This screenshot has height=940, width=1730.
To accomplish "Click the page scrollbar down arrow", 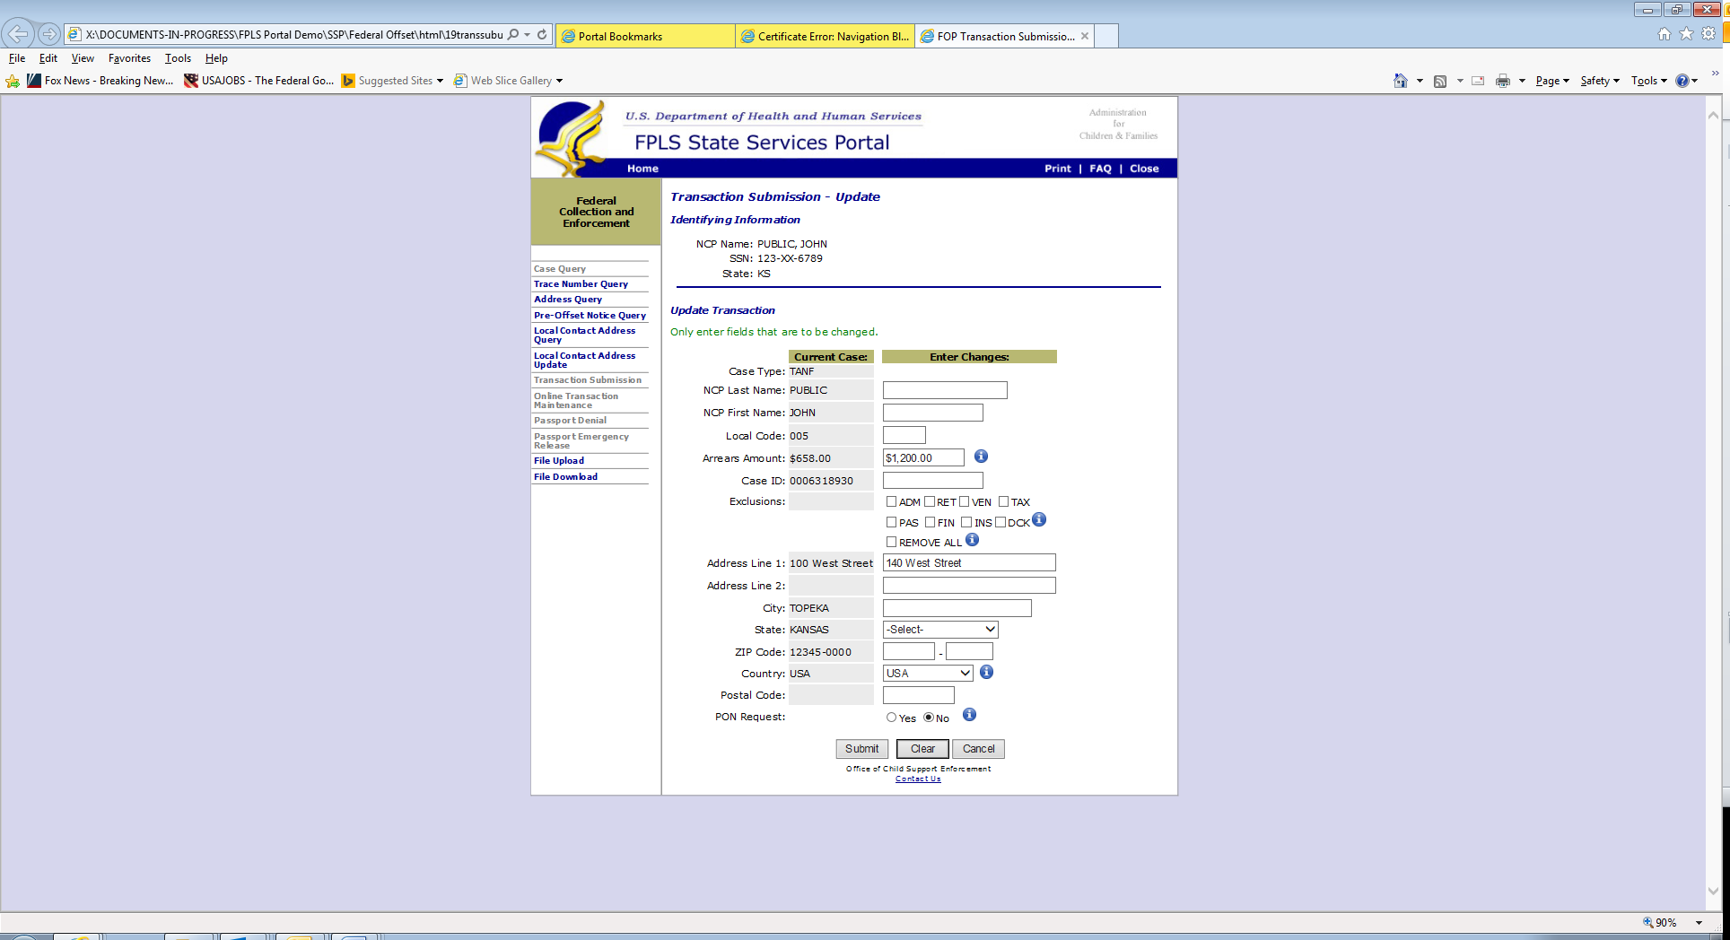I will 1713,892.
